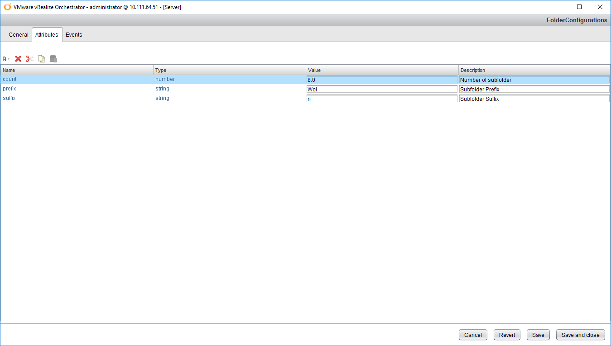Image resolution: width=611 pixels, height=346 pixels.
Task: Click the Add attribute icon
Action: click(x=6, y=59)
